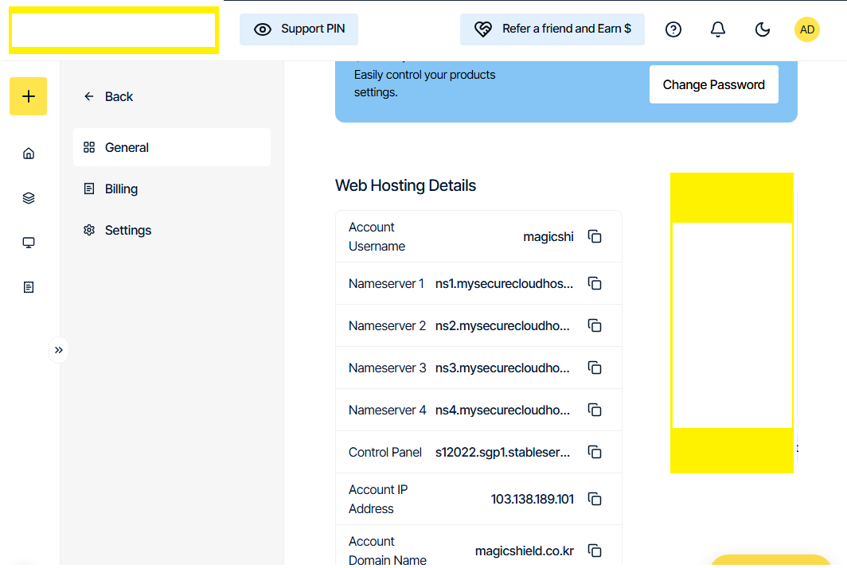
Task: Reveal the Support PIN
Action: [x=299, y=29]
